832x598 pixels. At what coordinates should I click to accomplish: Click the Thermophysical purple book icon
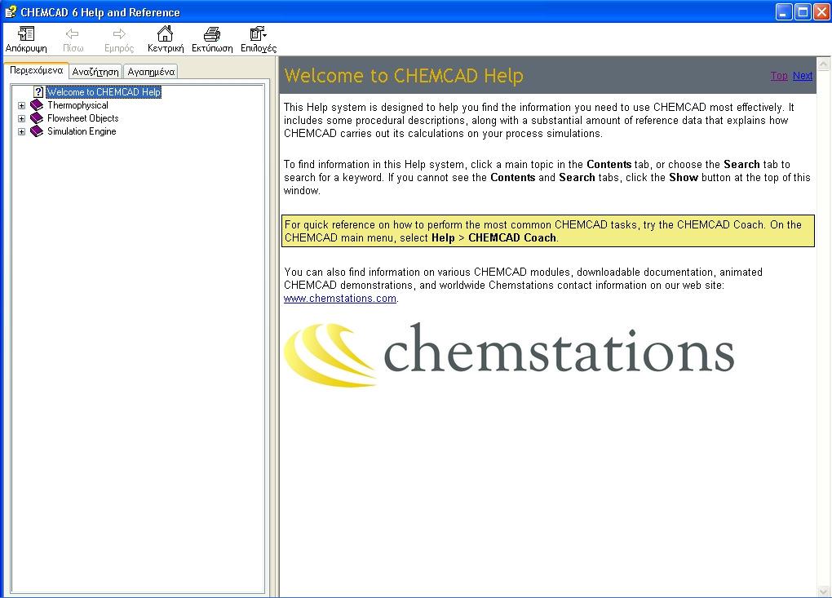tap(37, 105)
